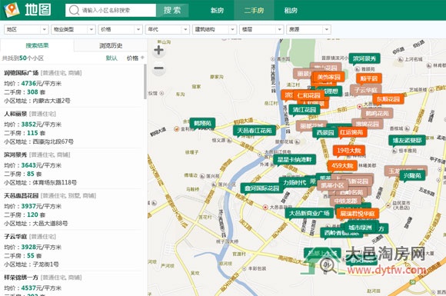
Task: Open the 地区 dropdown filter
Action: tap(26, 29)
